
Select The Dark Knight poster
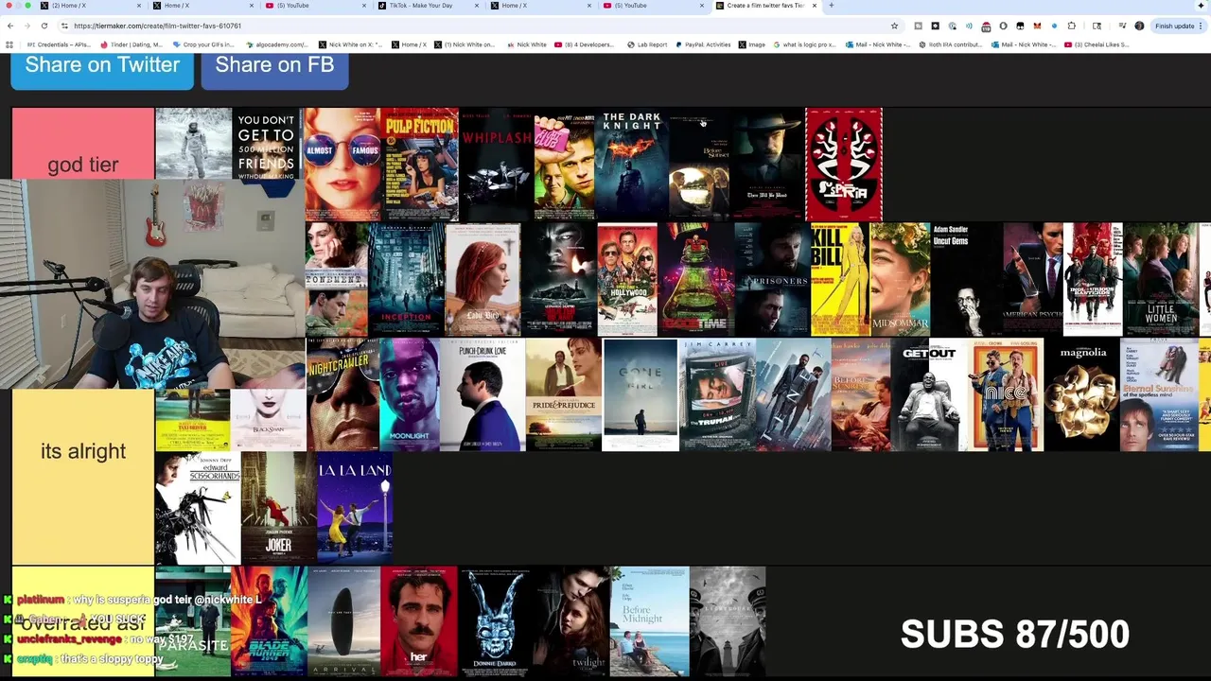(x=632, y=165)
